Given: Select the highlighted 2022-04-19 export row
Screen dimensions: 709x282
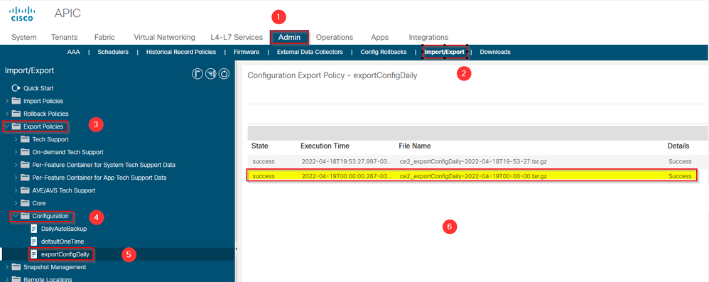Looking at the screenshot, I should point(472,175).
